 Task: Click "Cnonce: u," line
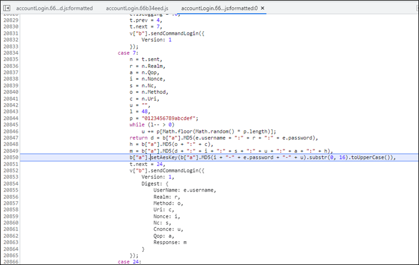[169, 229]
